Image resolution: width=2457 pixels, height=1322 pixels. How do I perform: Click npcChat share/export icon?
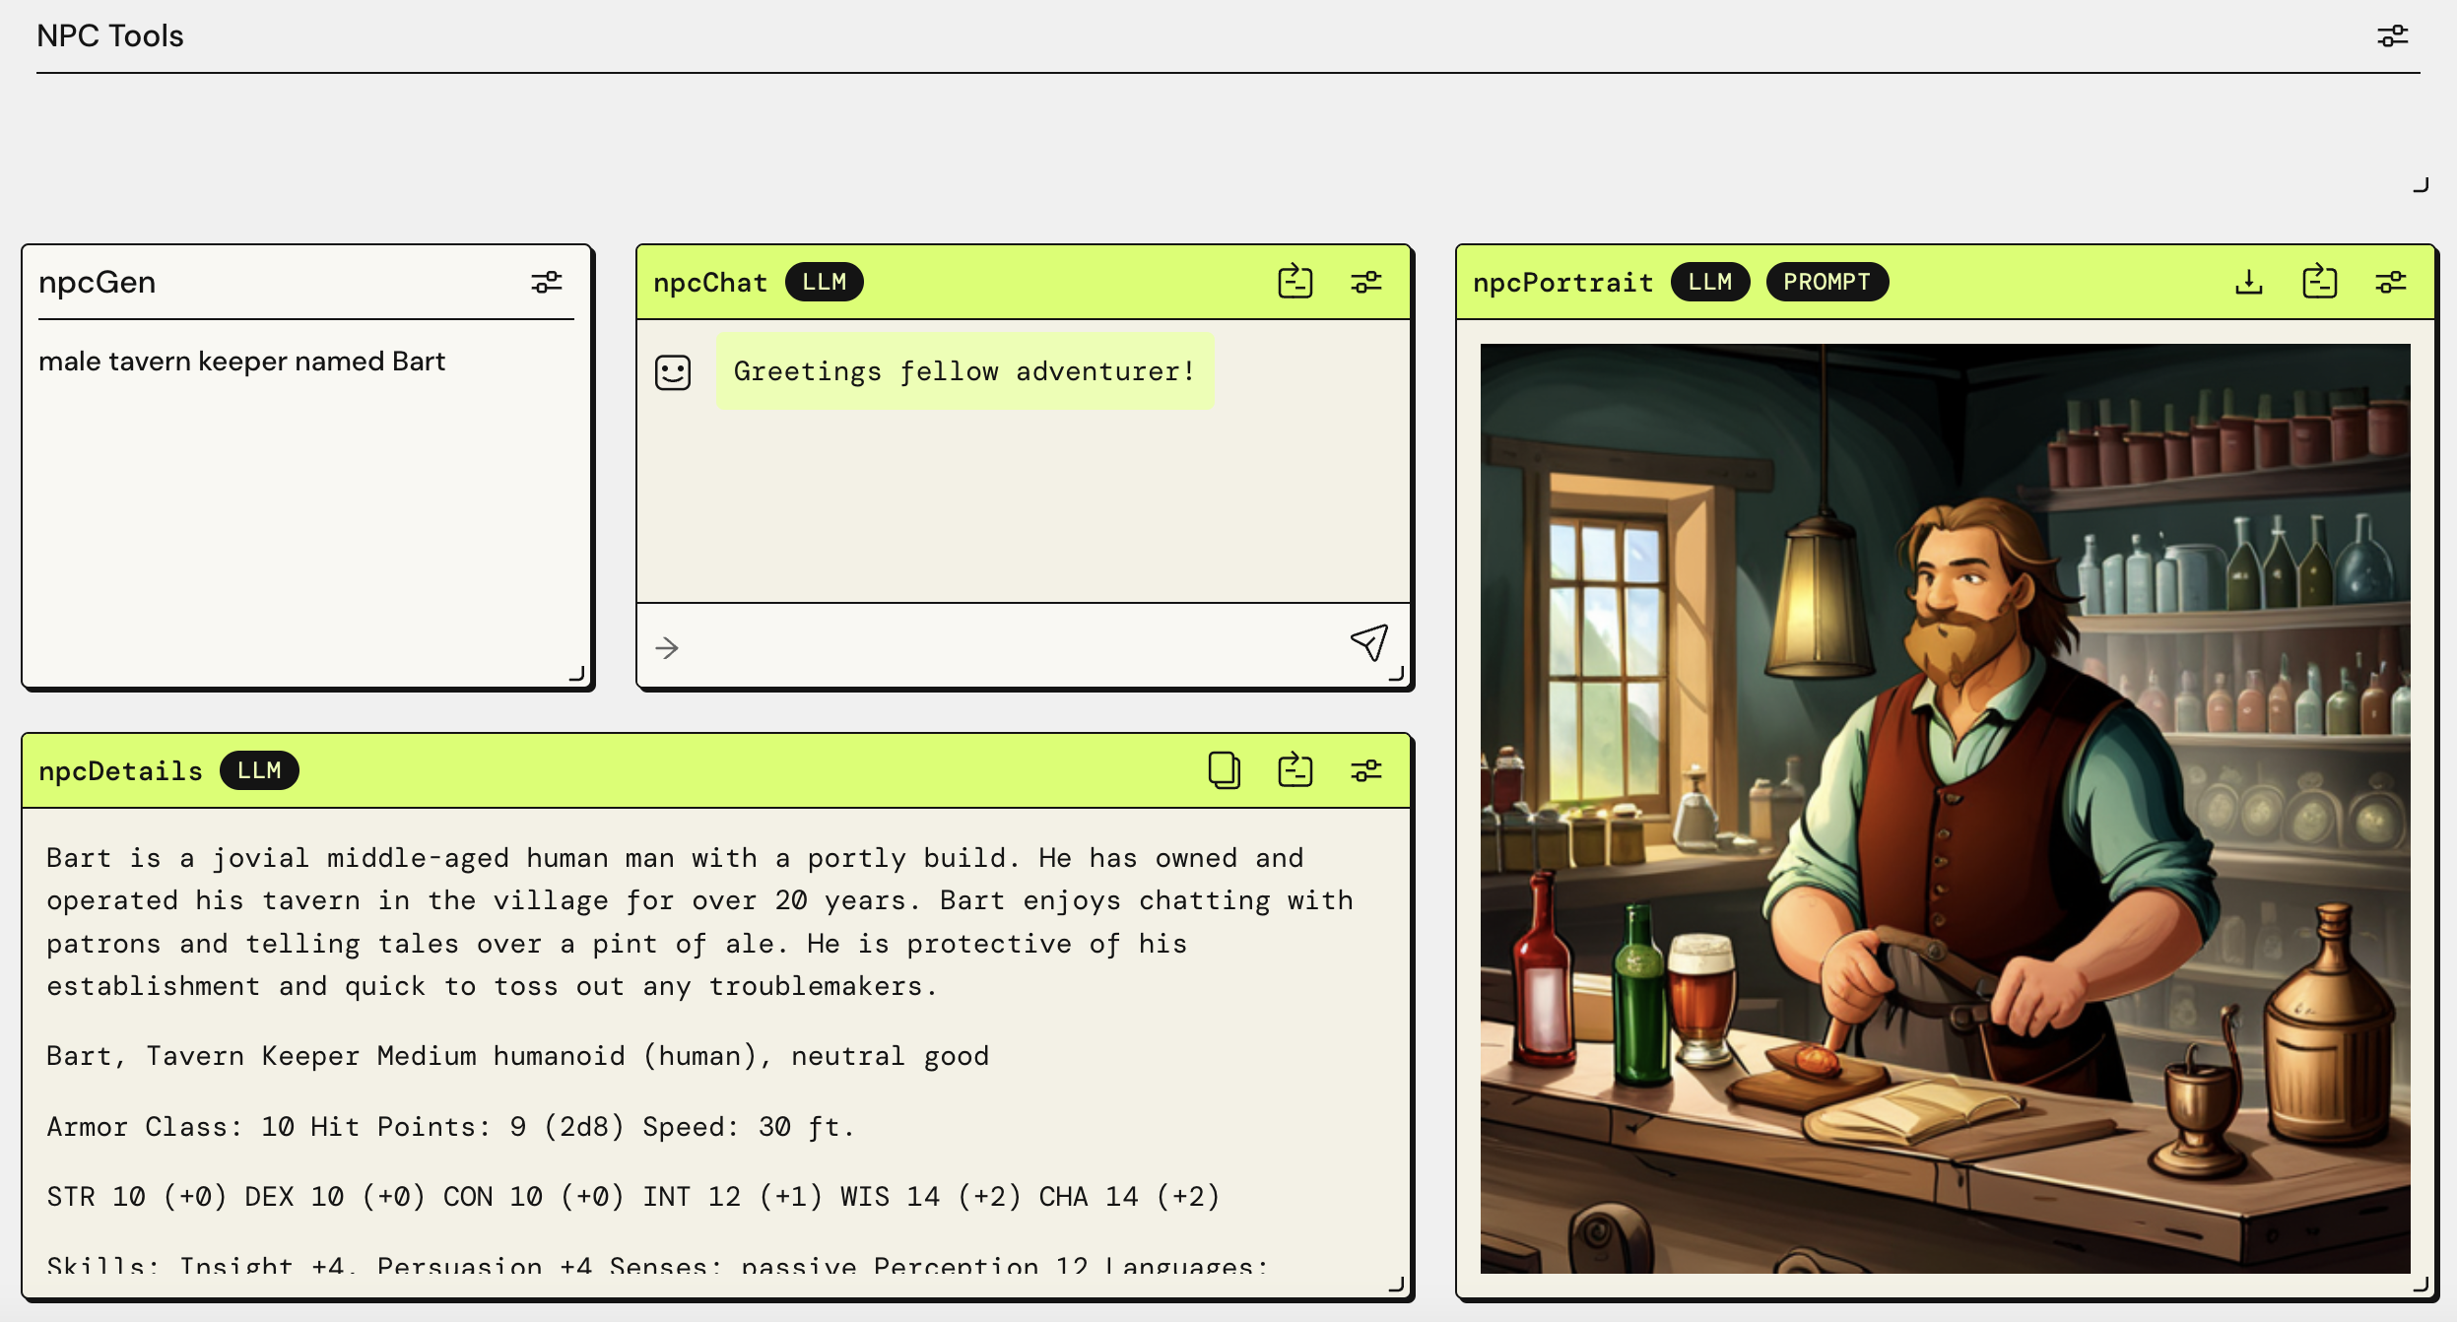1295,282
